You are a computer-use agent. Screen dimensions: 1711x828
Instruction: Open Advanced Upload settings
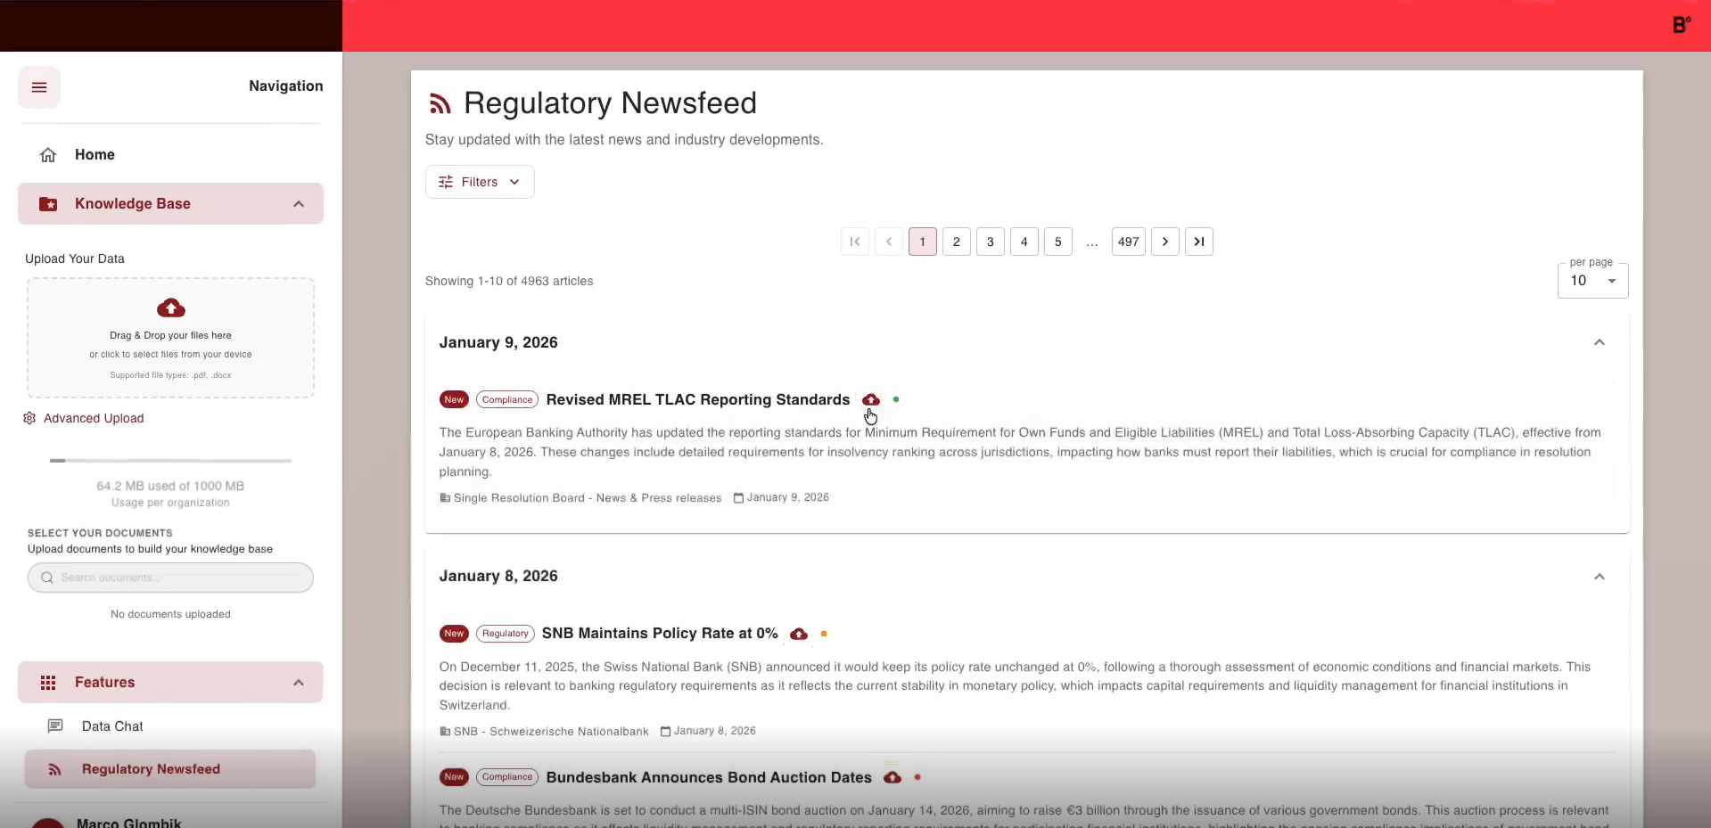click(94, 418)
